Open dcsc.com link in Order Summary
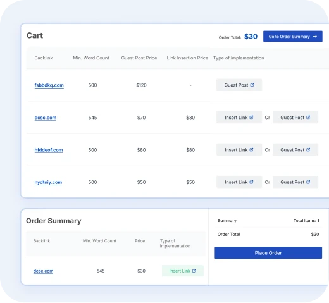The image size is (329, 303). coord(43,271)
